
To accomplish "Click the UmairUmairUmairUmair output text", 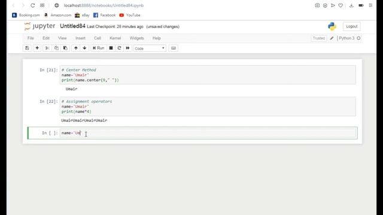I will pos(84,121).
